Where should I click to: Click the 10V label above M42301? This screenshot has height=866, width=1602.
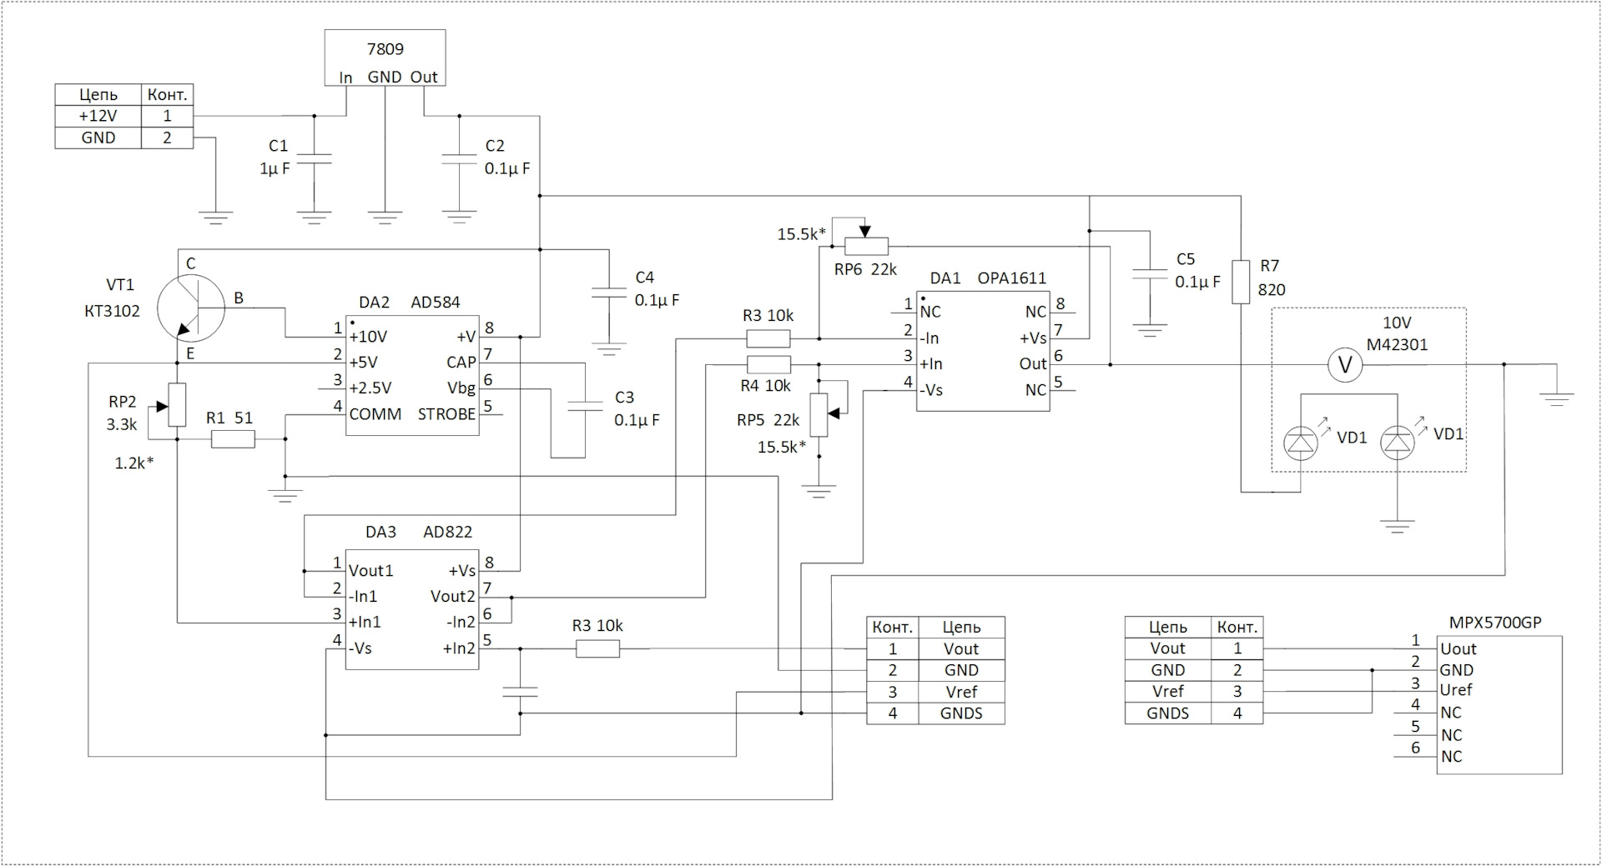(1397, 323)
